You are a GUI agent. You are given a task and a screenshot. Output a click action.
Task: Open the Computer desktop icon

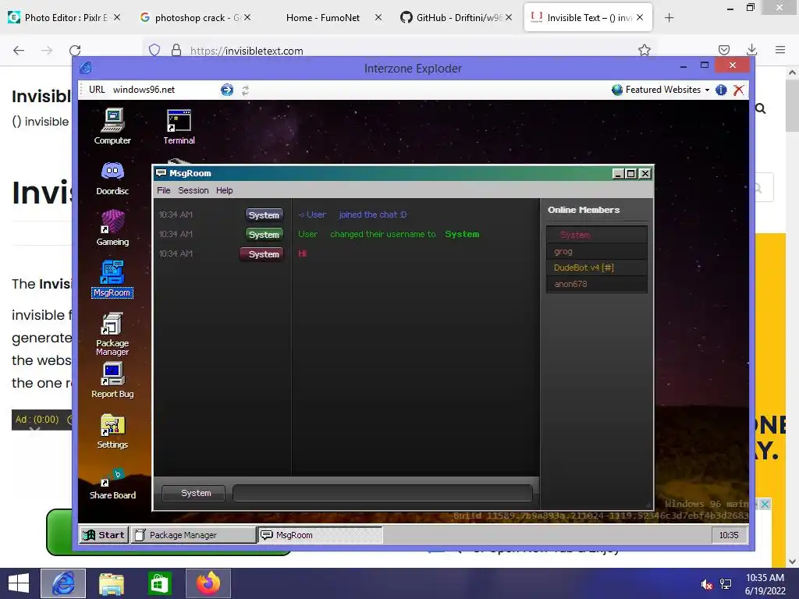tap(112, 126)
